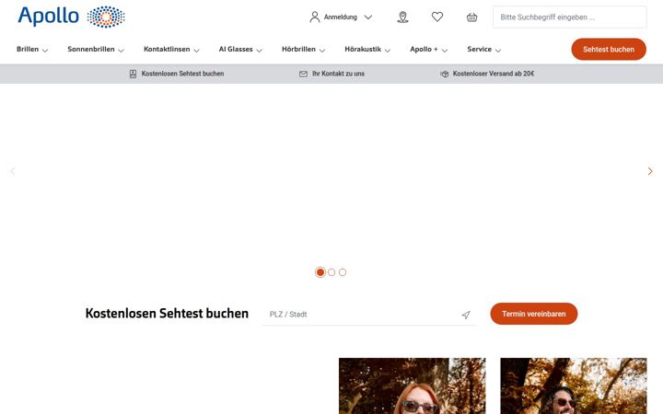Expand the Hörbrillen menu chevron
This screenshot has height=414, width=663.
[322, 51]
